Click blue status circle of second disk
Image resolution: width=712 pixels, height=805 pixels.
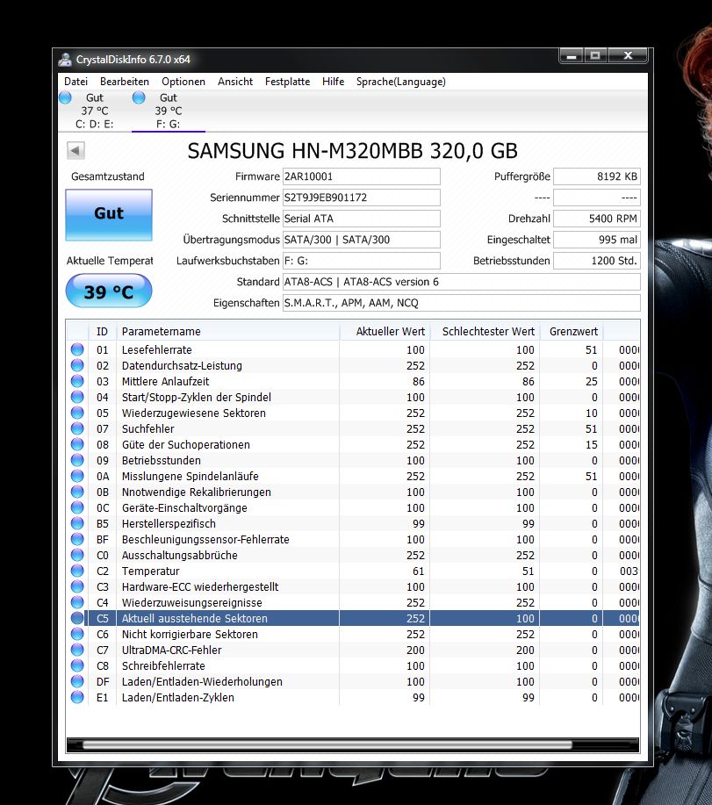pyautogui.click(x=139, y=97)
